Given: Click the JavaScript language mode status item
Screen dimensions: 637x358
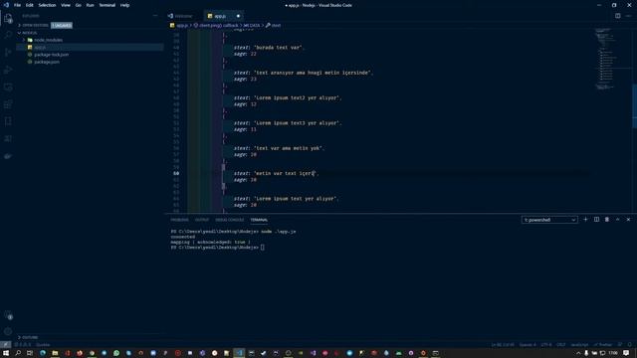Looking at the screenshot, I should [x=579, y=345].
